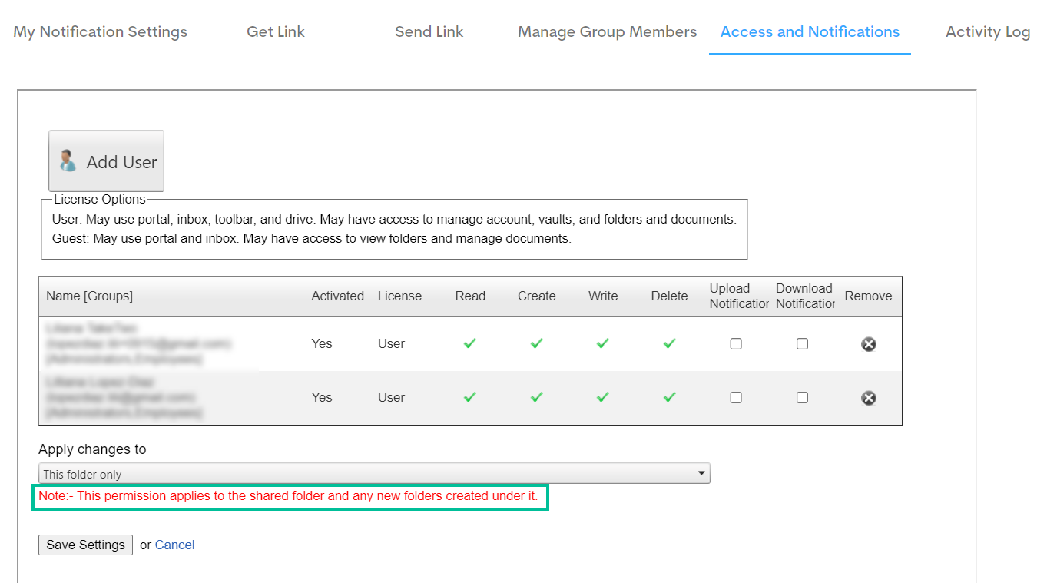The width and height of the screenshot is (1057, 583).
Task: Click first row's green Create checkmark
Action: [536, 343]
